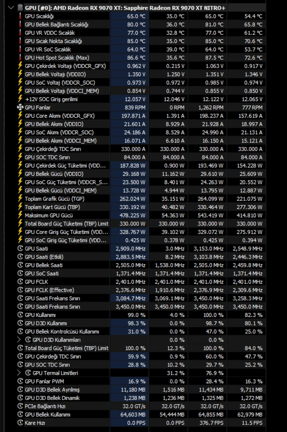
Task: Click the thermometer icon next to GPU Sıcaklığı
Action: pyautogui.click(x=20, y=16)
